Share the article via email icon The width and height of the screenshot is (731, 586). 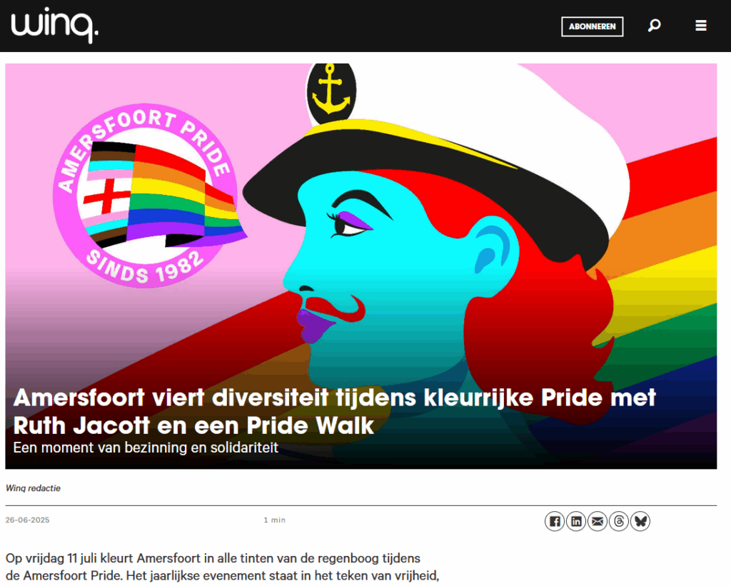pos(598,521)
